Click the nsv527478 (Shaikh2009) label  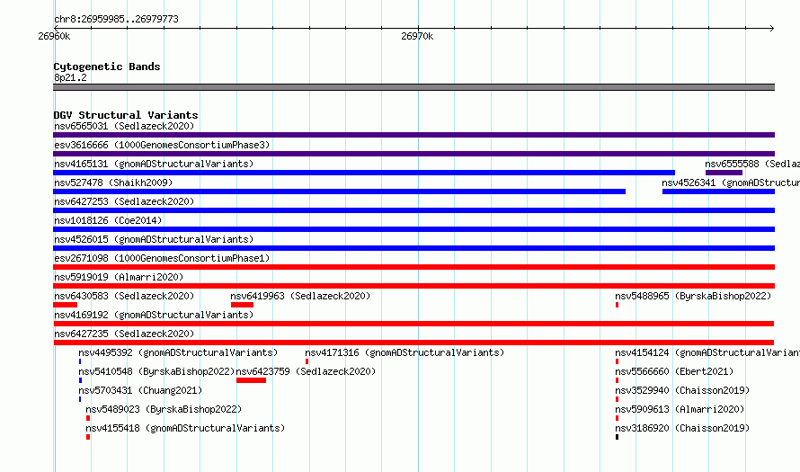coord(113,183)
